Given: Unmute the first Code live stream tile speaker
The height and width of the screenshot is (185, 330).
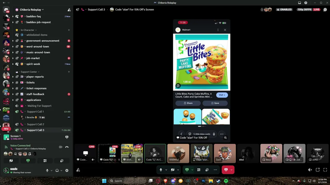Looking at the screenshot, I should (x=93, y=160).
